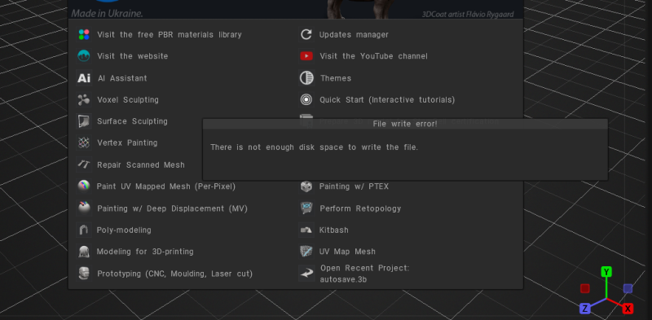Choose Vertex Painting option
Screen dimensions: 652x320
pos(127,143)
